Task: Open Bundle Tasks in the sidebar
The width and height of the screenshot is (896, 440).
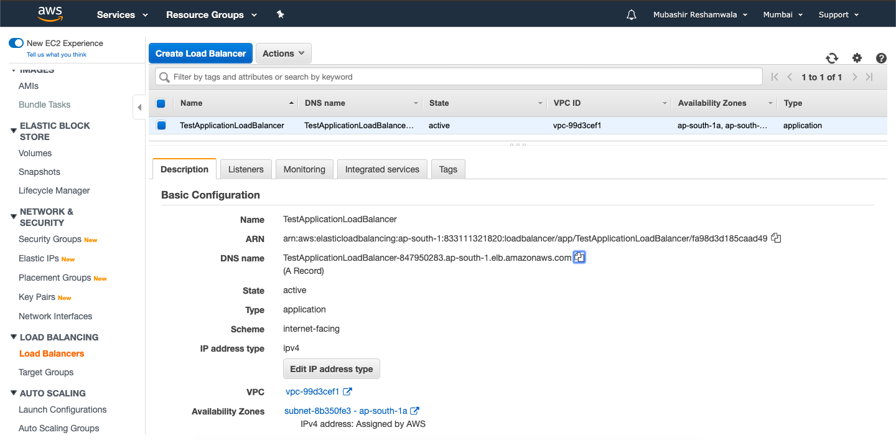Action: pyautogui.click(x=45, y=105)
